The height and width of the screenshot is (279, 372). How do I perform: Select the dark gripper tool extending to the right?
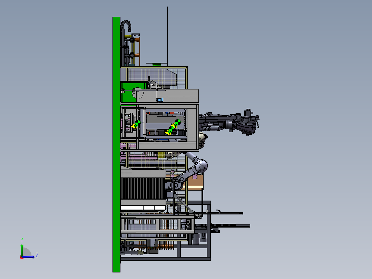(x=229, y=122)
